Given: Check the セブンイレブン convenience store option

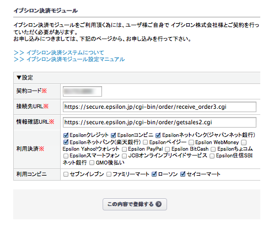Looking at the screenshot, I should pyautogui.click(x=66, y=174).
